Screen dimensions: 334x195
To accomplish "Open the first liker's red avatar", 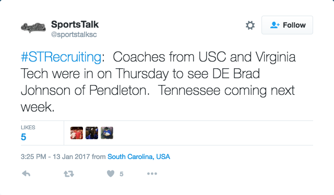I will click(x=77, y=133).
